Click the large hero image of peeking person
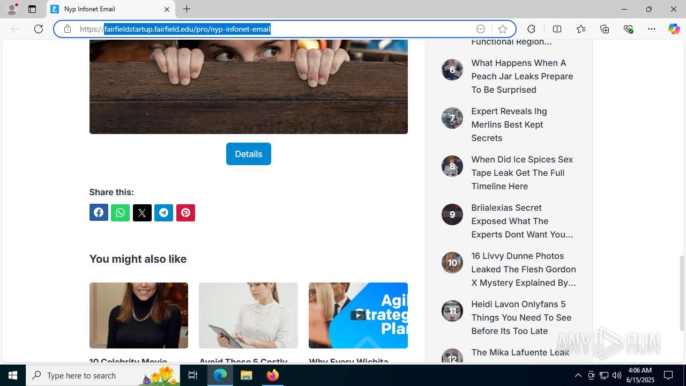This screenshot has height=386, width=686. tap(248, 87)
